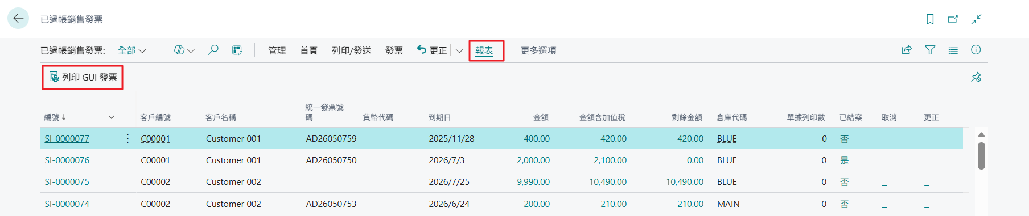
Task: Open the 管理 menu
Action: 277,50
